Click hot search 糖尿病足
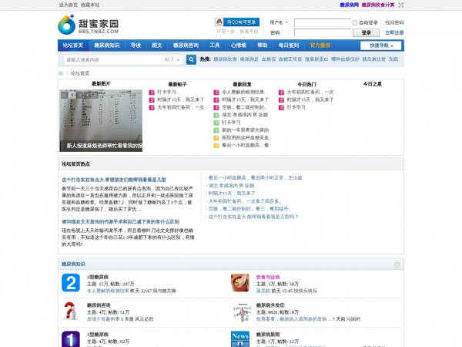Image resolution: width=462 pixels, height=347 pixels. 249,59
